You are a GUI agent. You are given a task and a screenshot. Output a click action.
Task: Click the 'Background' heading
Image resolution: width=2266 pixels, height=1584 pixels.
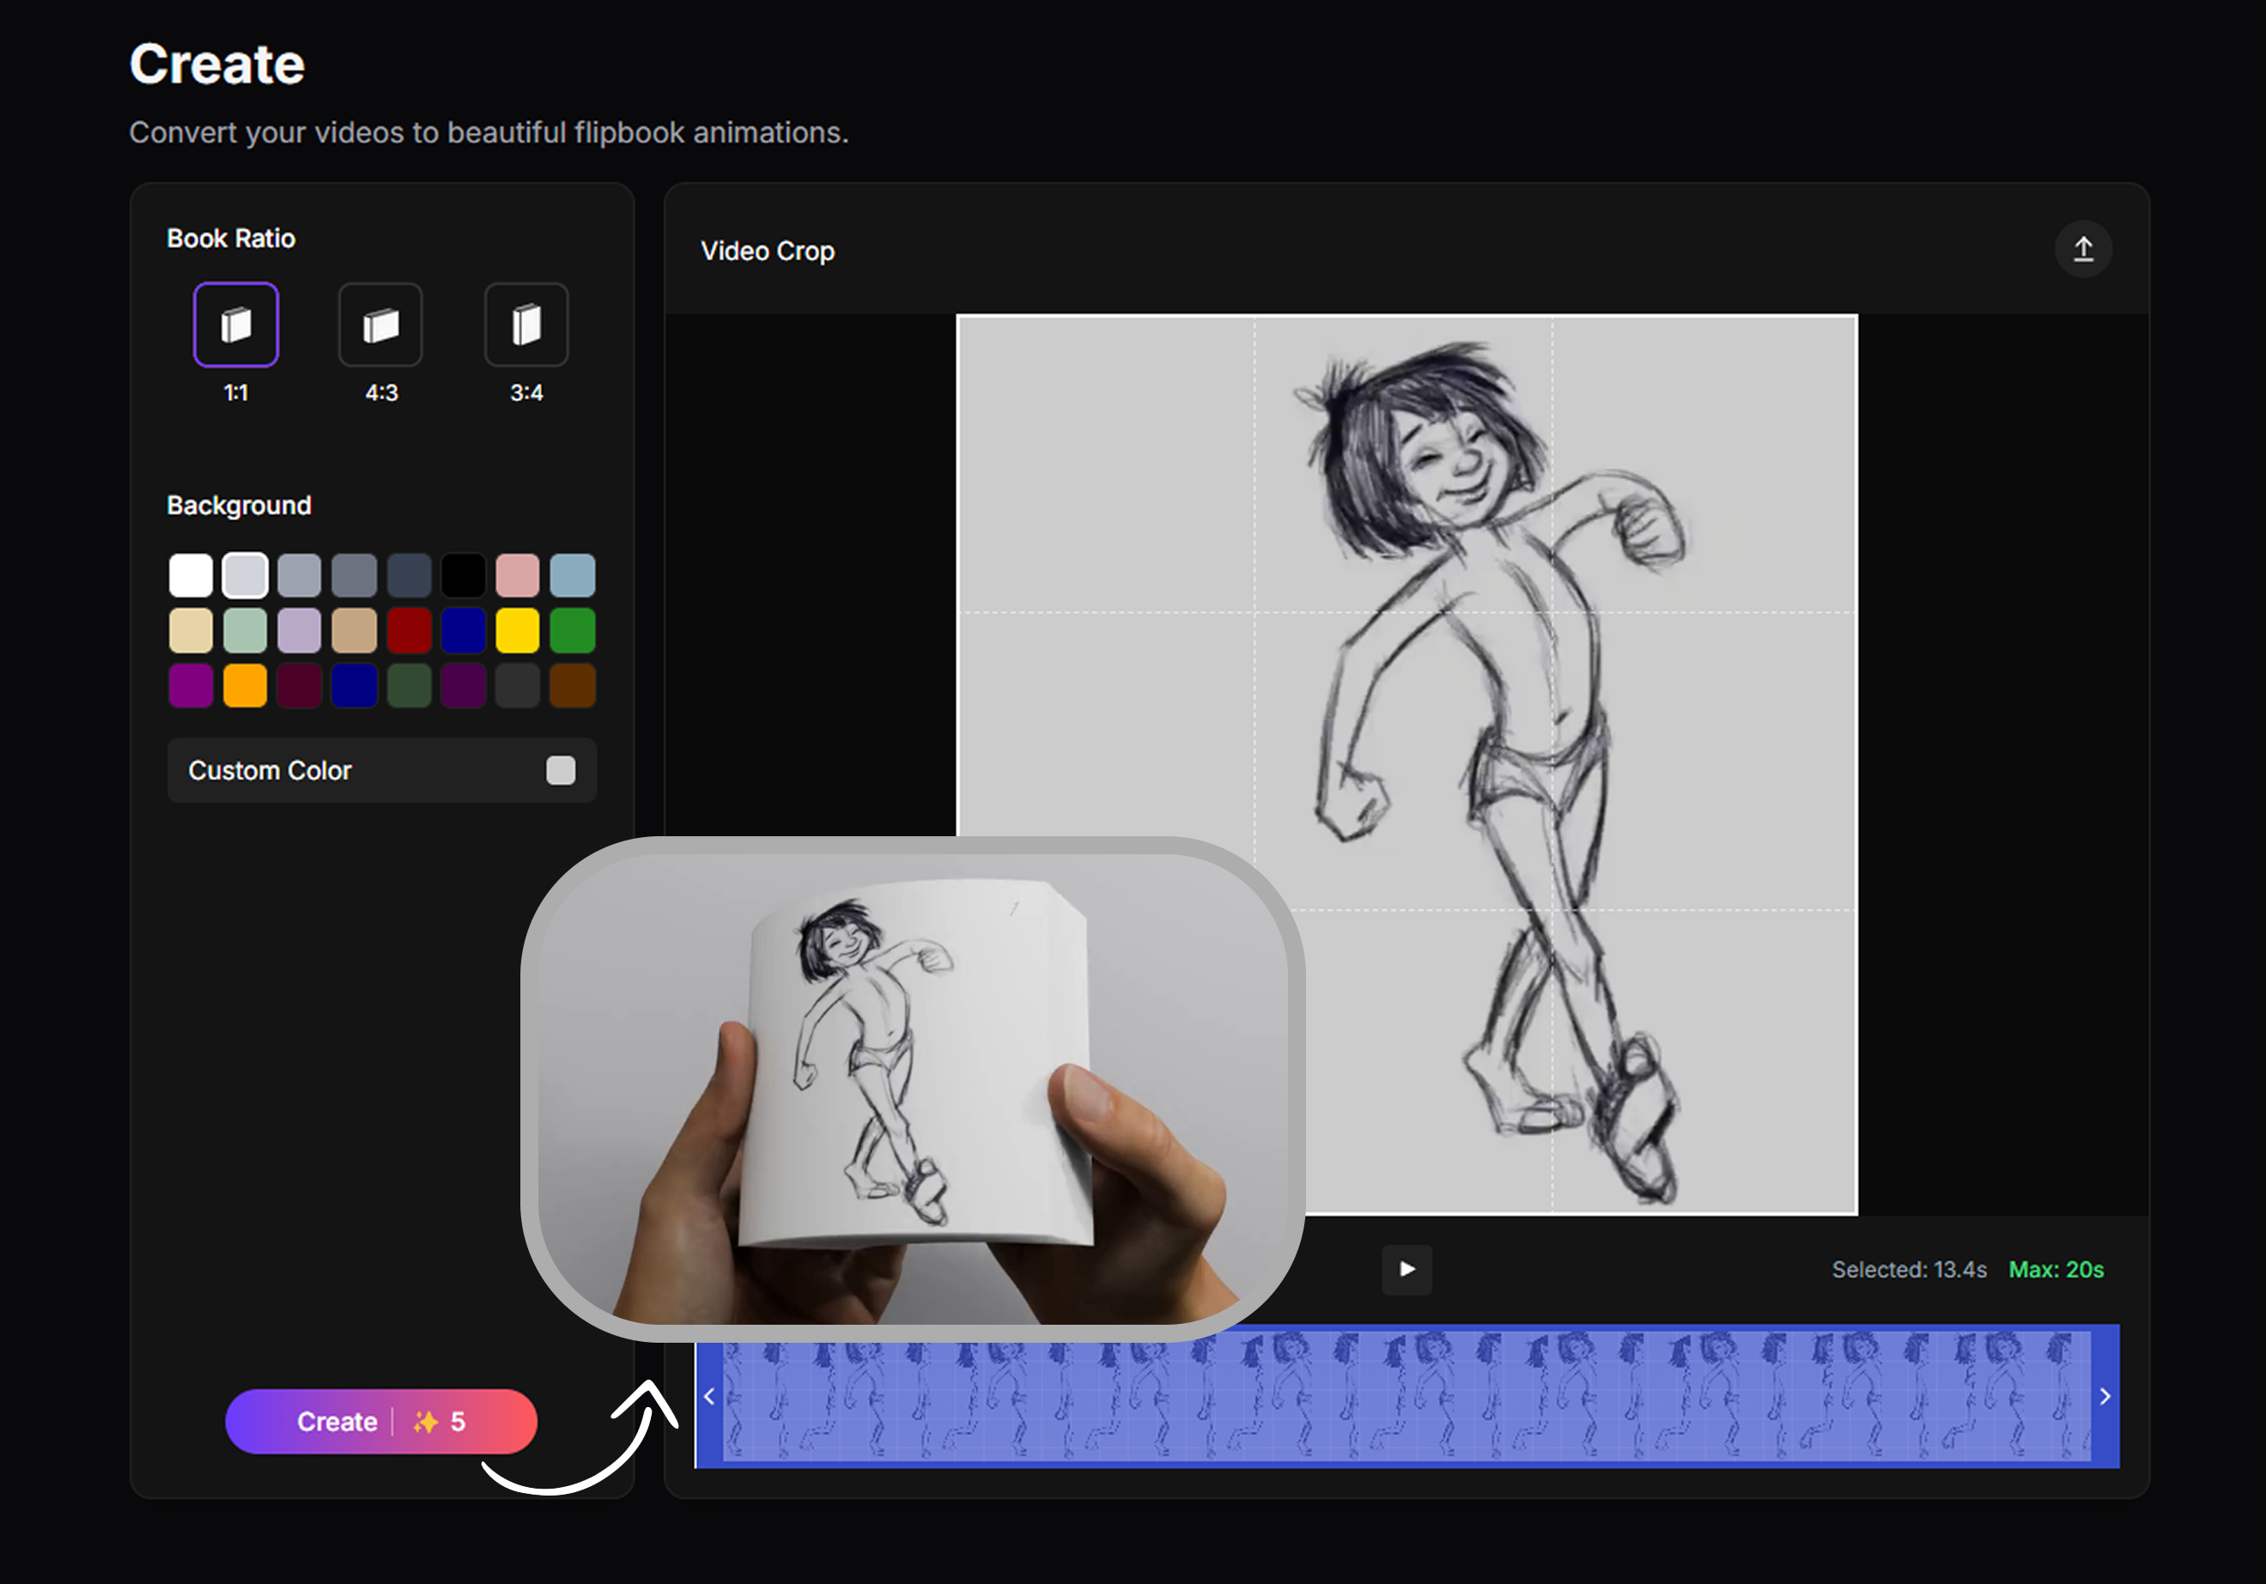click(239, 506)
